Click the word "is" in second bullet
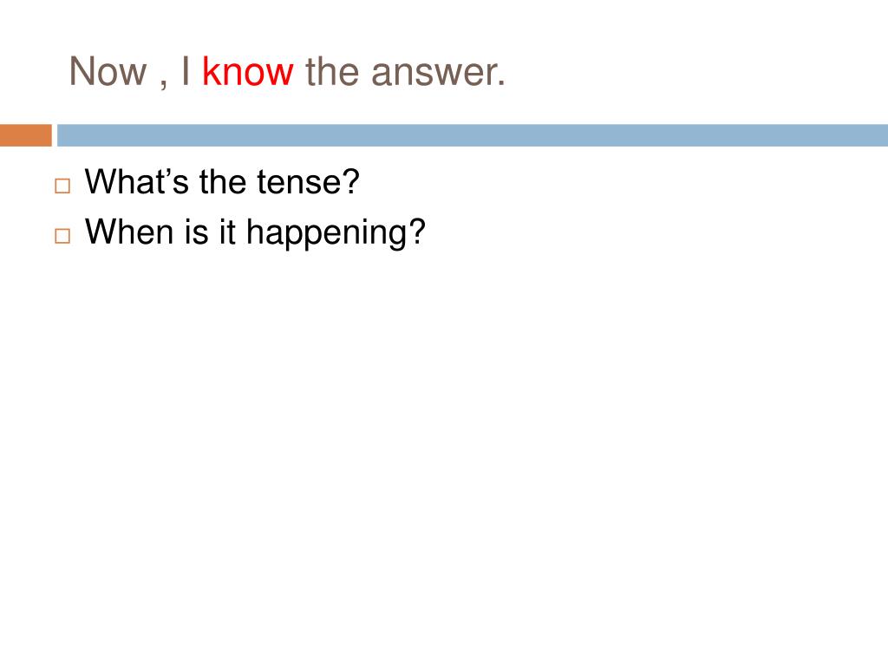Screen dimensions: 888x666 [197, 232]
